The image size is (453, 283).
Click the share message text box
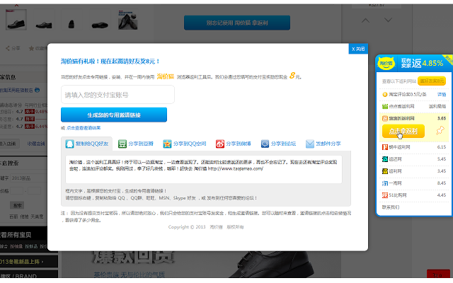tap(204, 169)
